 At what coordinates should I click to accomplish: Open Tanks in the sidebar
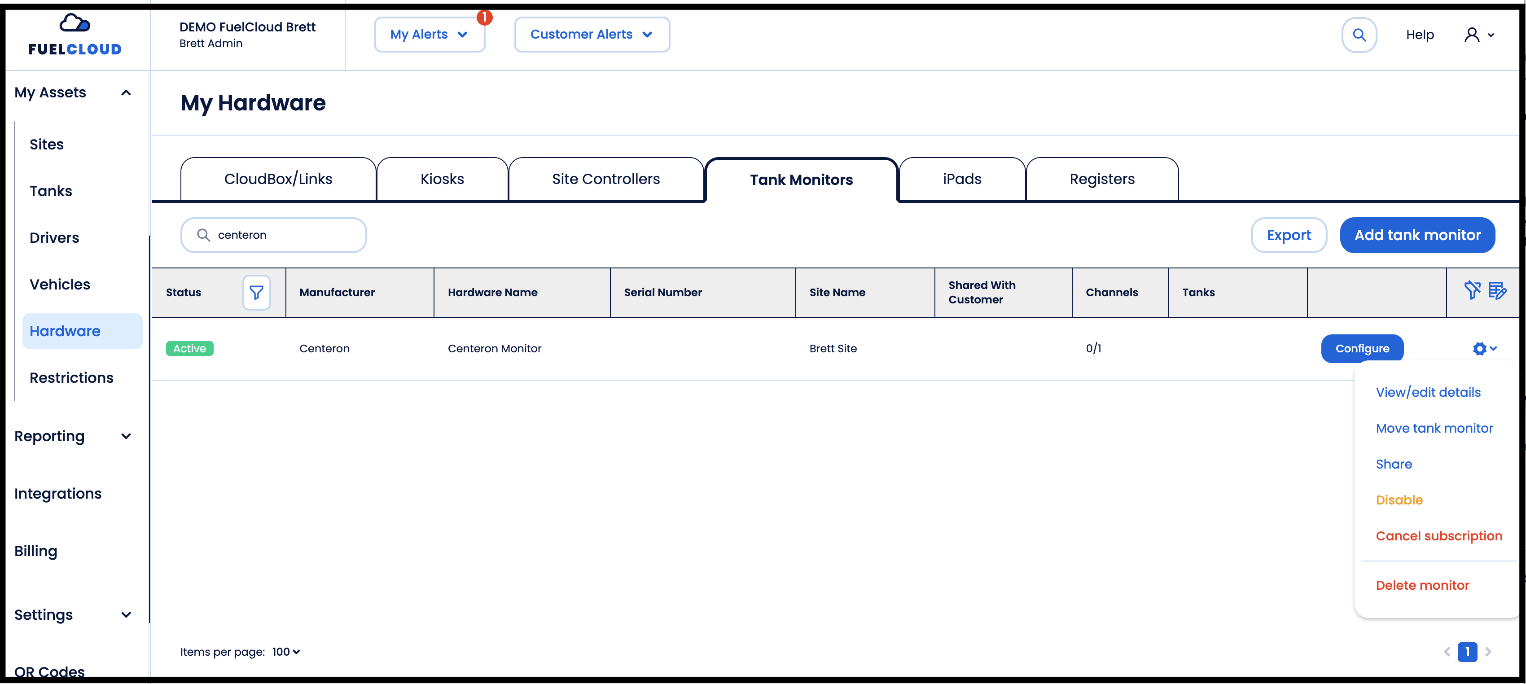pos(51,191)
